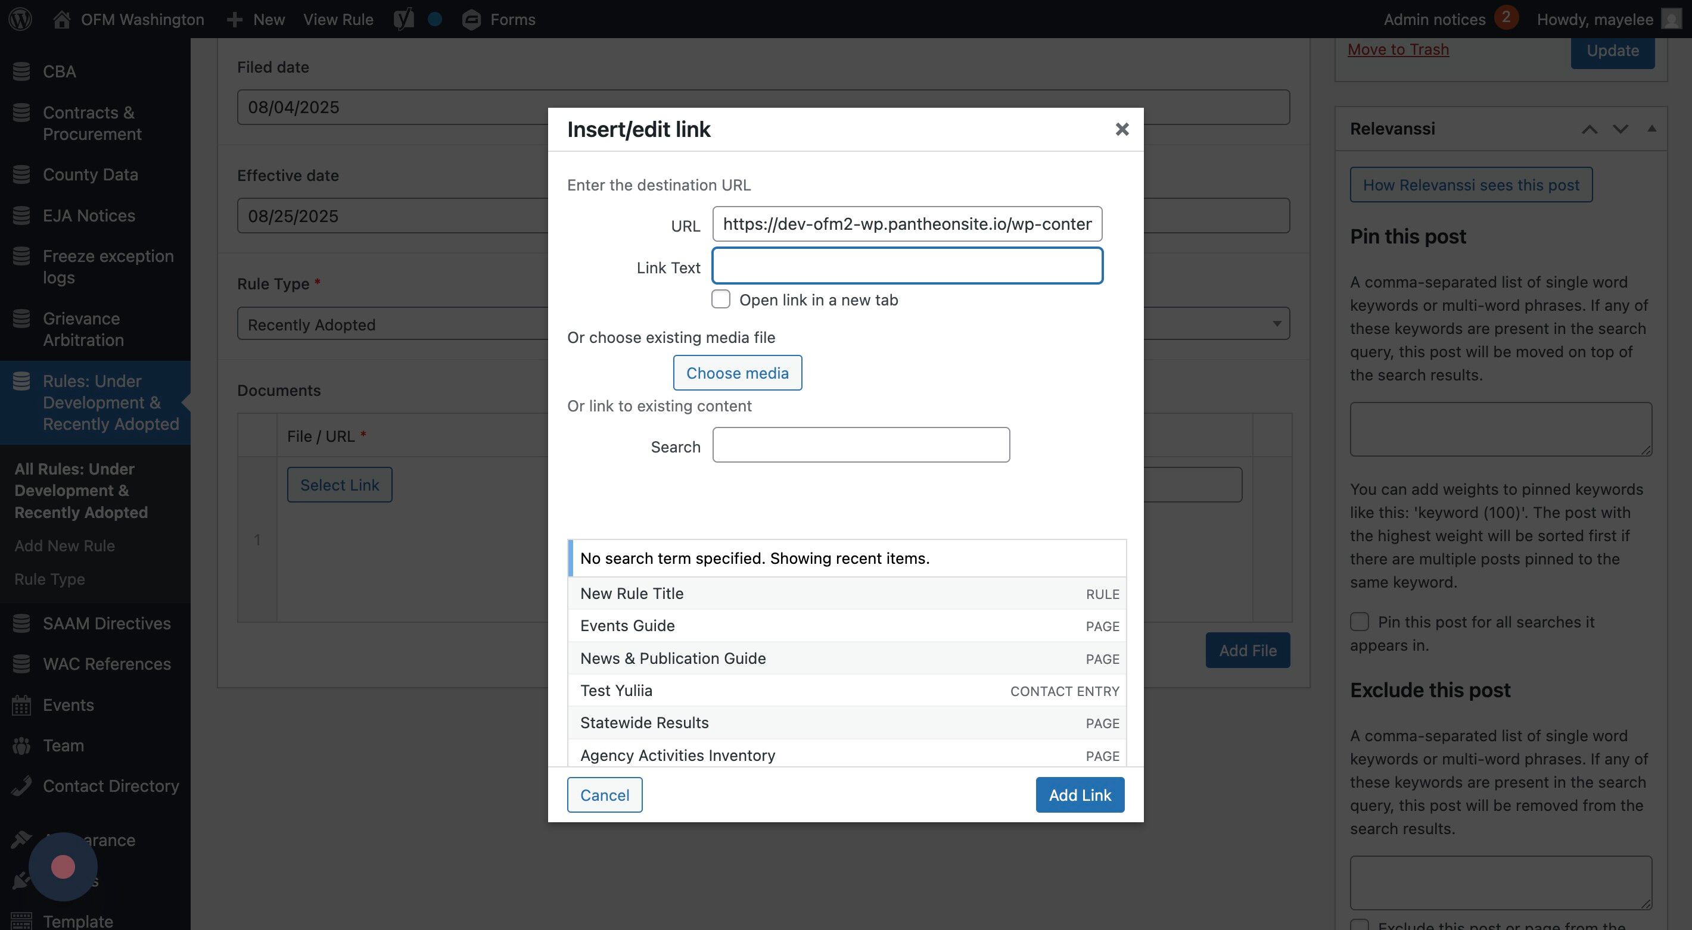The width and height of the screenshot is (1692, 930).
Task: Click the Events calendar icon in sidebar
Action: pyautogui.click(x=21, y=705)
